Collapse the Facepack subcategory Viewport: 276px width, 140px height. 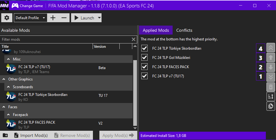pyautogui.click(x=8, y=115)
